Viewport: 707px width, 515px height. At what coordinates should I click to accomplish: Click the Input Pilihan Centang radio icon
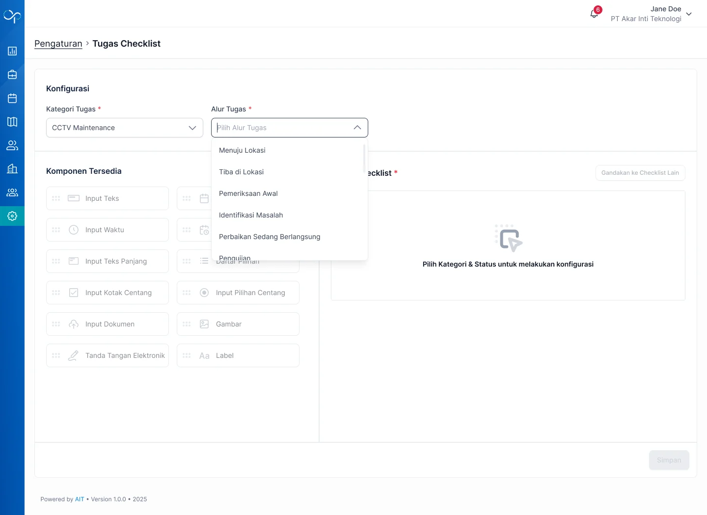click(204, 293)
